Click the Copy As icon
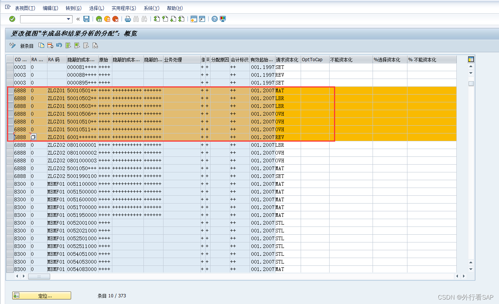499x304 pixels. pos(42,46)
